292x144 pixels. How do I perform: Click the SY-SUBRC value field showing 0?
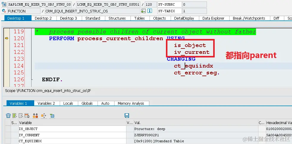click(194, 4)
